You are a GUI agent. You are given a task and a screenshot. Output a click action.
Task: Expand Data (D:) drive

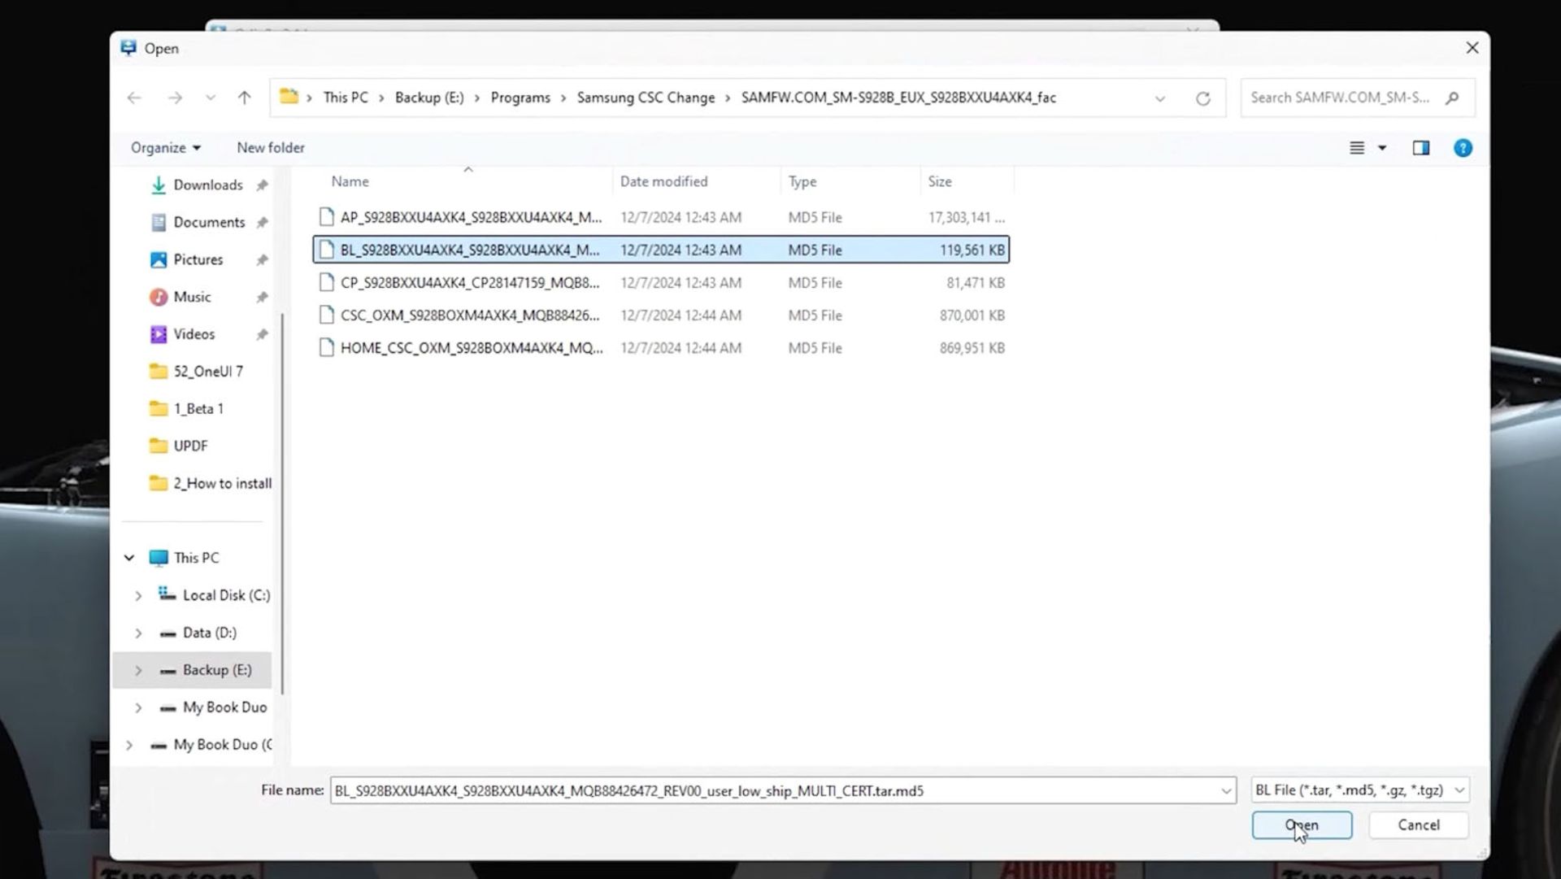coord(138,633)
